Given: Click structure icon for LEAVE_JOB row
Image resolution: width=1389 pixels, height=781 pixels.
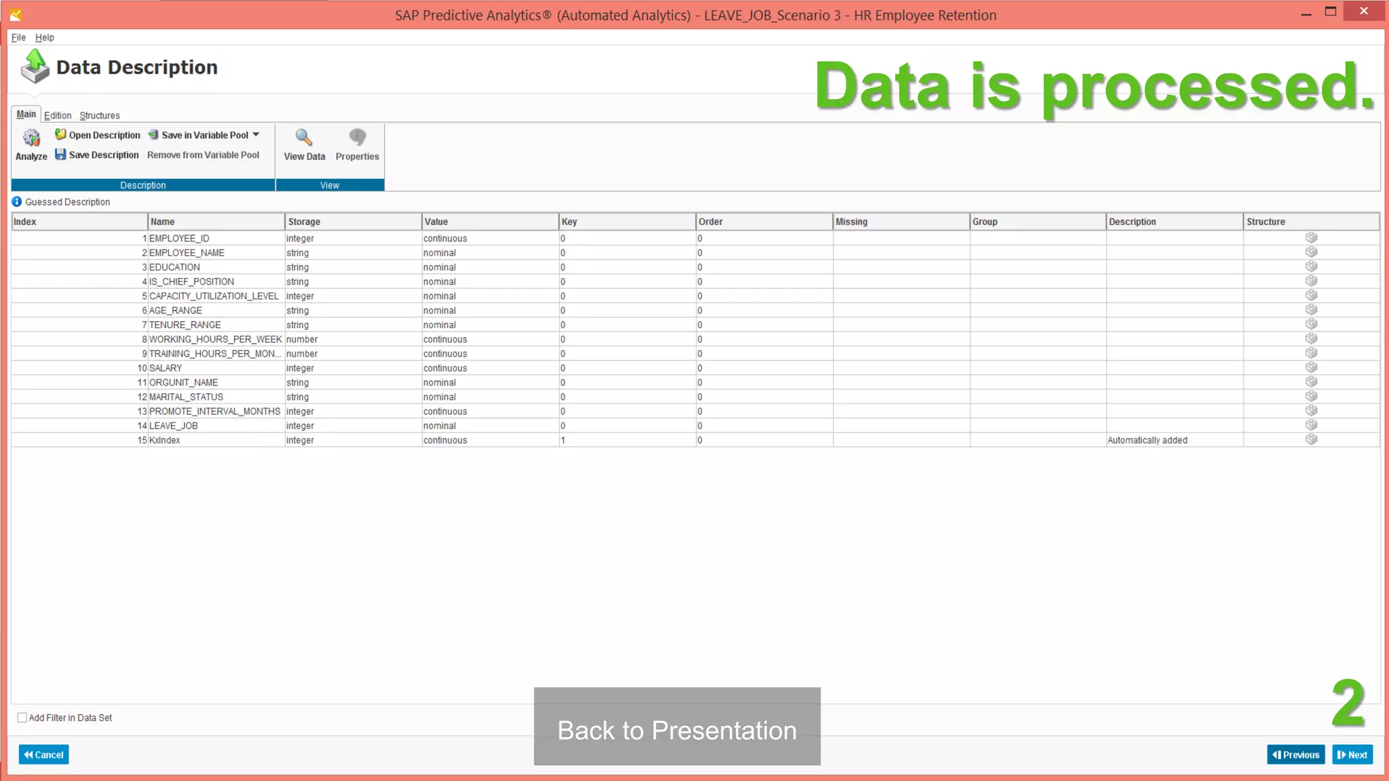Looking at the screenshot, I should 1311,425.
